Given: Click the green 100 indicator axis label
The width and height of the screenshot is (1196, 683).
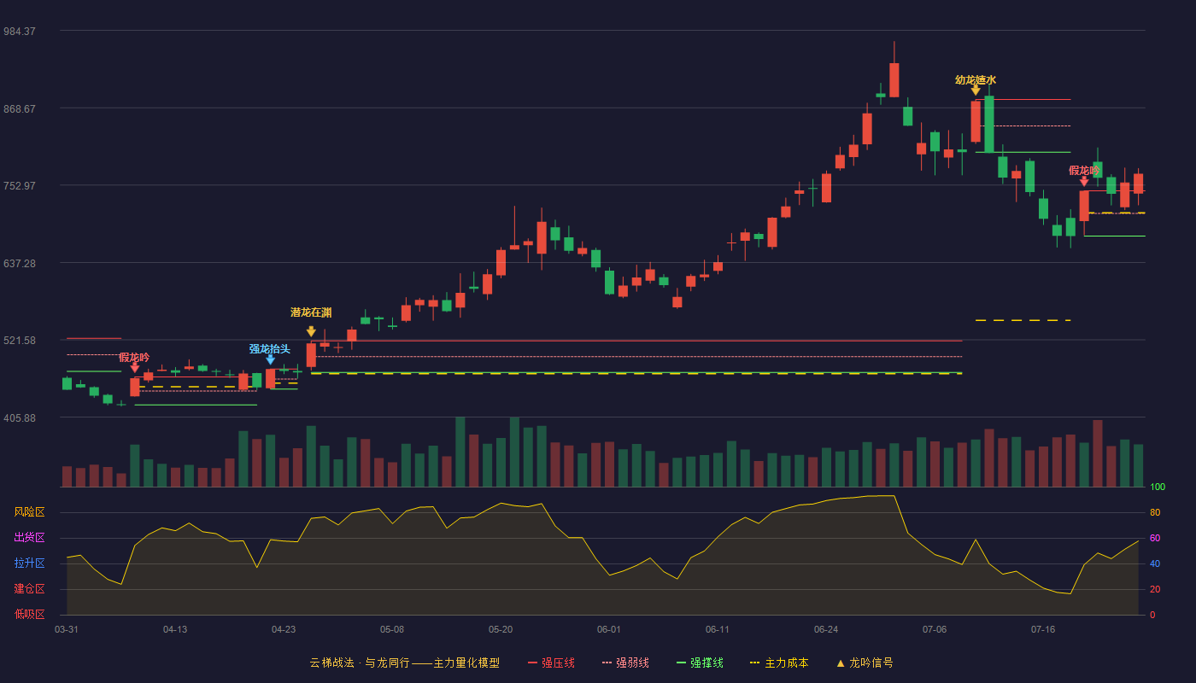Looking at the screenshot, I should (1158, 487).
